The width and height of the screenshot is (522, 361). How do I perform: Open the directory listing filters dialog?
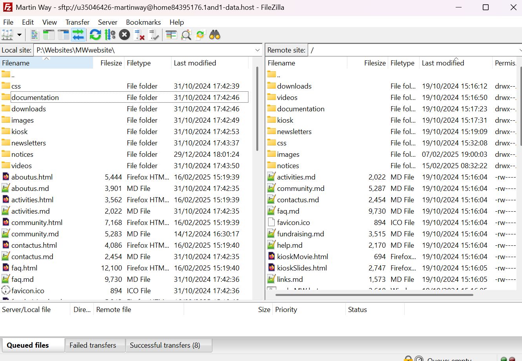(x=171, y=35)
